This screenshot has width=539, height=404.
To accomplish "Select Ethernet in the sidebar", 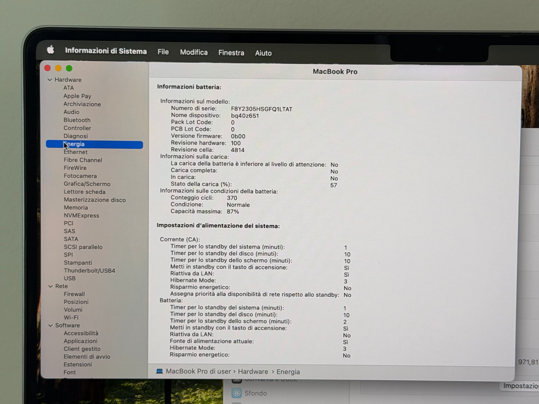I will tap(76, 152).
